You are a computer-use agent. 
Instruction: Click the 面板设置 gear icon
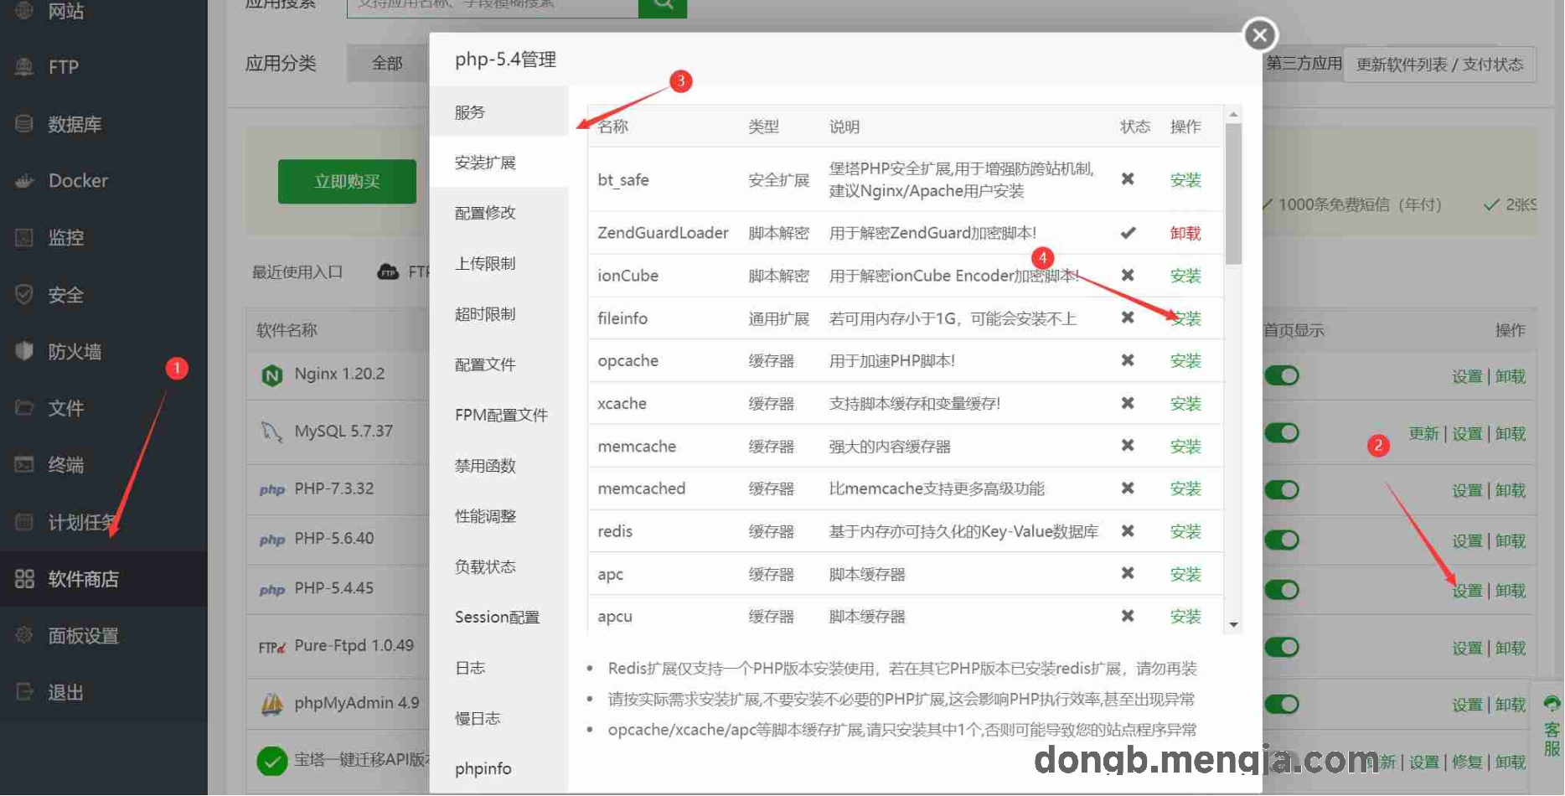pyautogui.click(x=24, y=635)
